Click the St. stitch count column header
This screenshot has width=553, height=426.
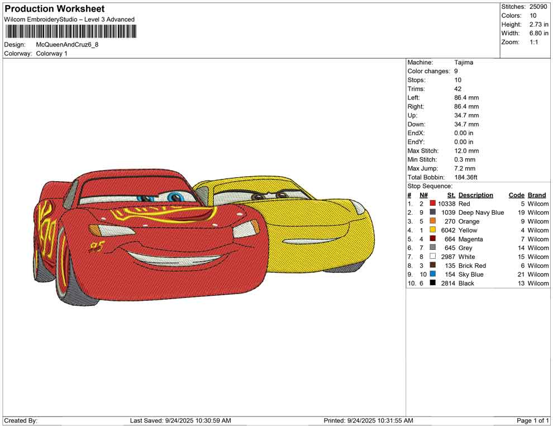click(451, 195)
